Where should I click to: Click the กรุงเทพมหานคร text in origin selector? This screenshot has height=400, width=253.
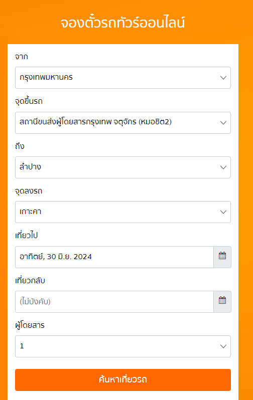point(46,77)
